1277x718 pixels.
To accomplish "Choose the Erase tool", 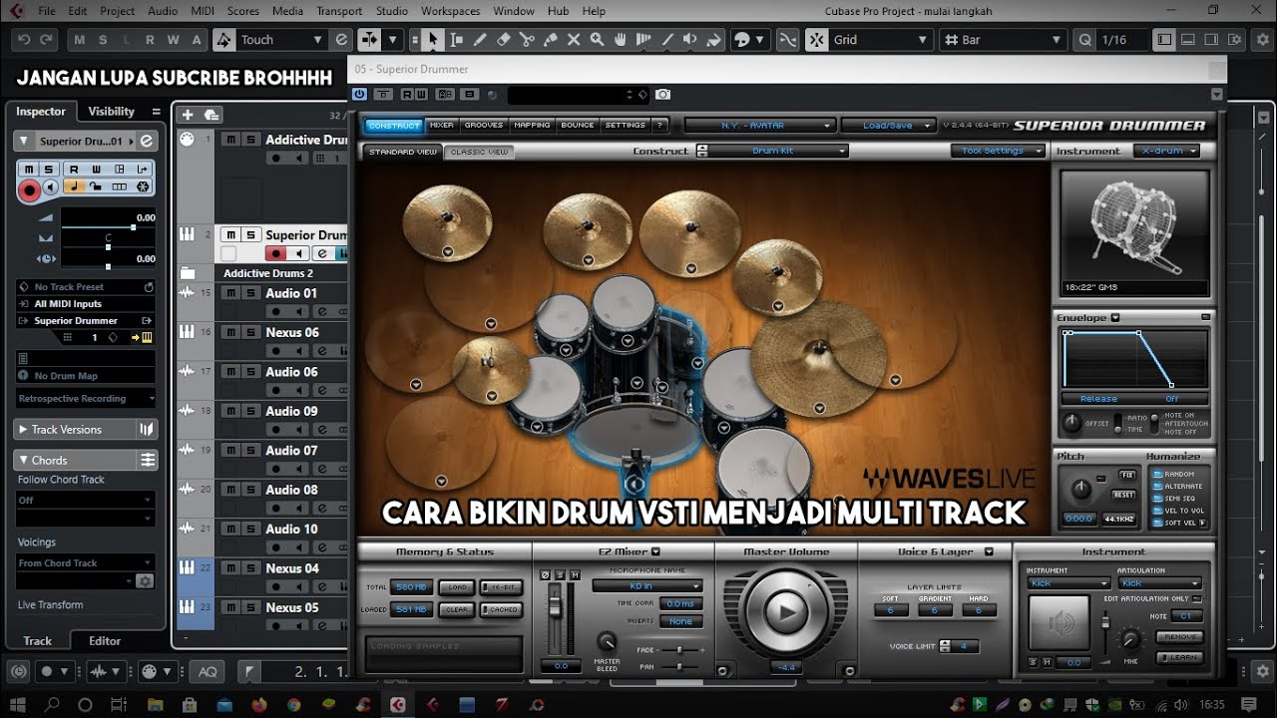I will [503, 40].
